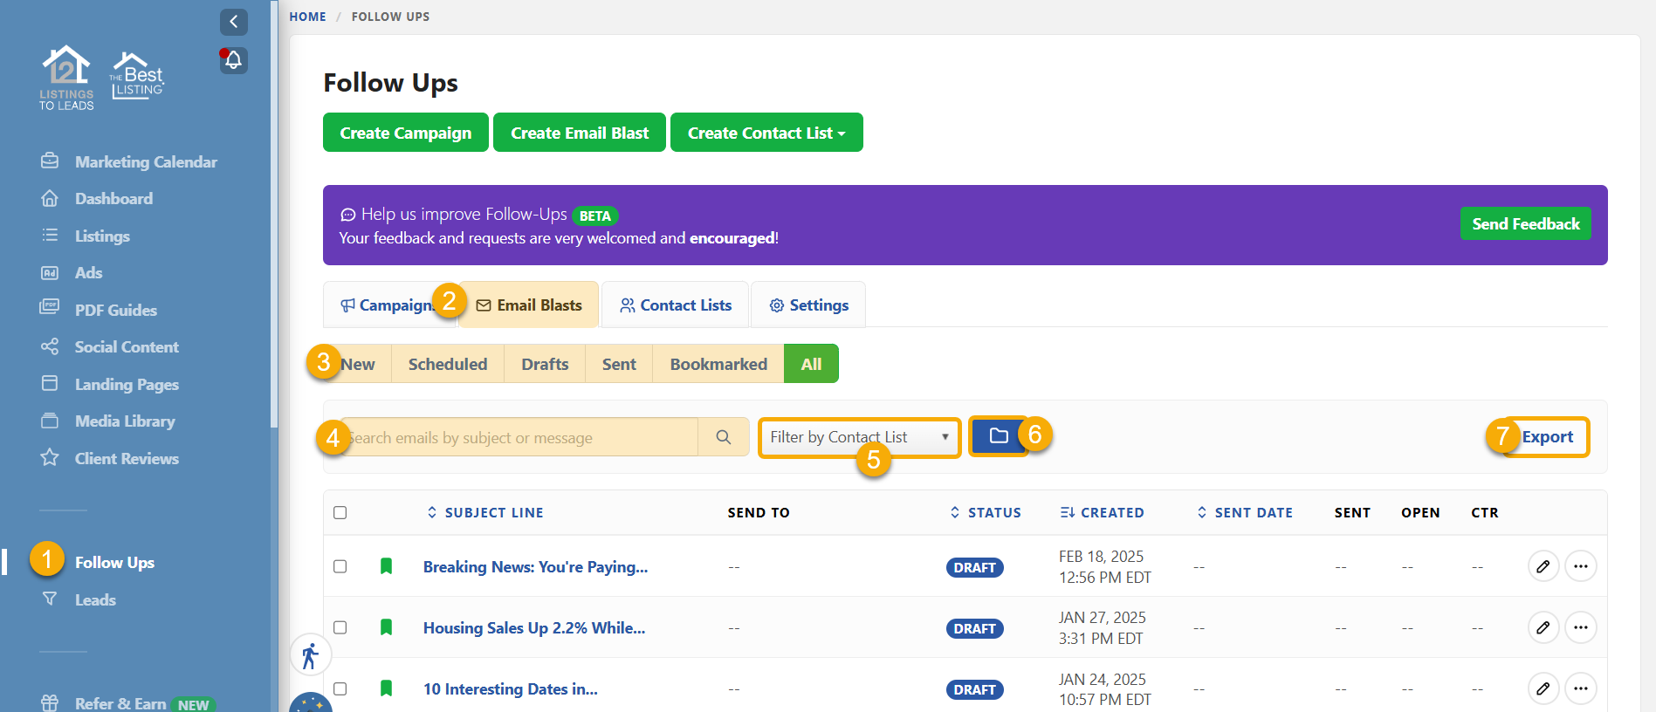
Task: Open more options for Housing Sales draft
Action: (1580, 627)
